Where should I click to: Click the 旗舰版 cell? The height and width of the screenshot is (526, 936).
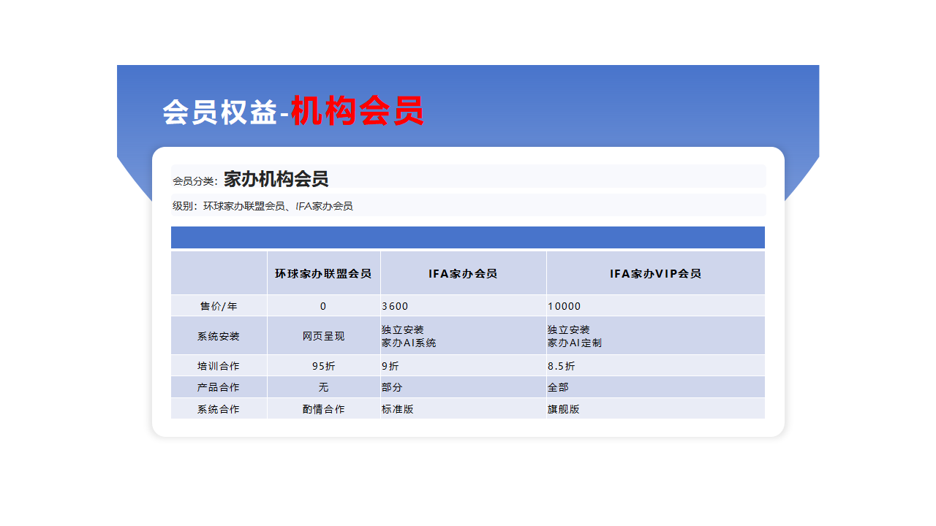[x=656, y=409]
